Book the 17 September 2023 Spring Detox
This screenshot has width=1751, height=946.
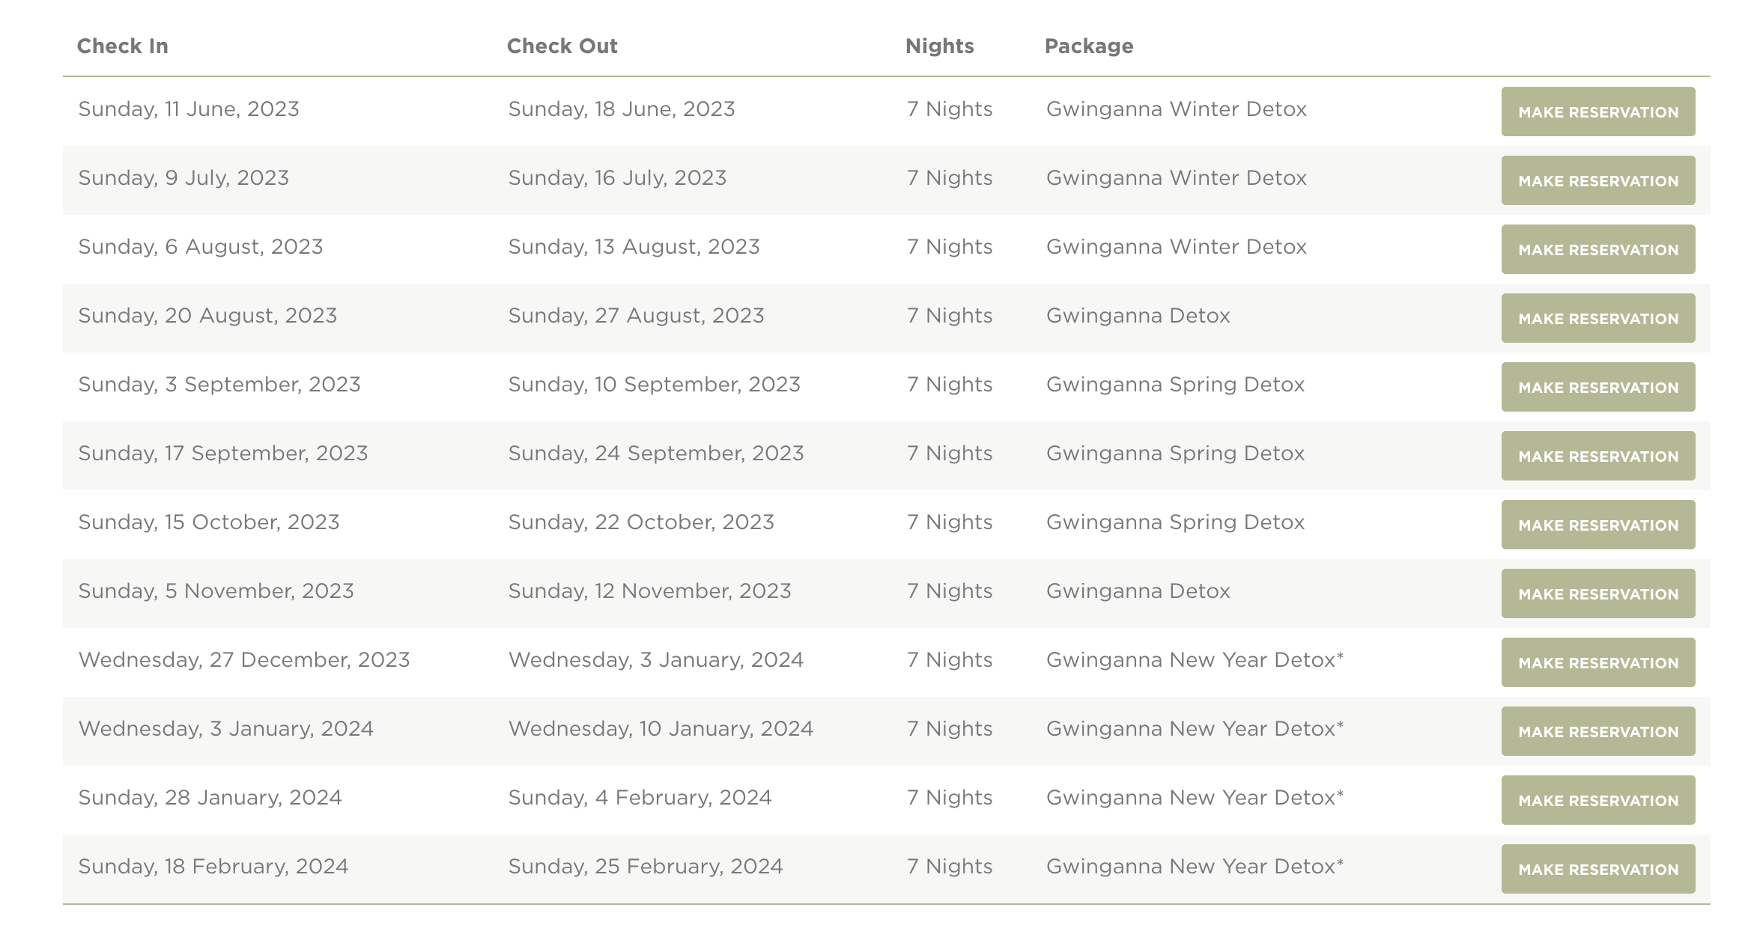[1597, 456]
